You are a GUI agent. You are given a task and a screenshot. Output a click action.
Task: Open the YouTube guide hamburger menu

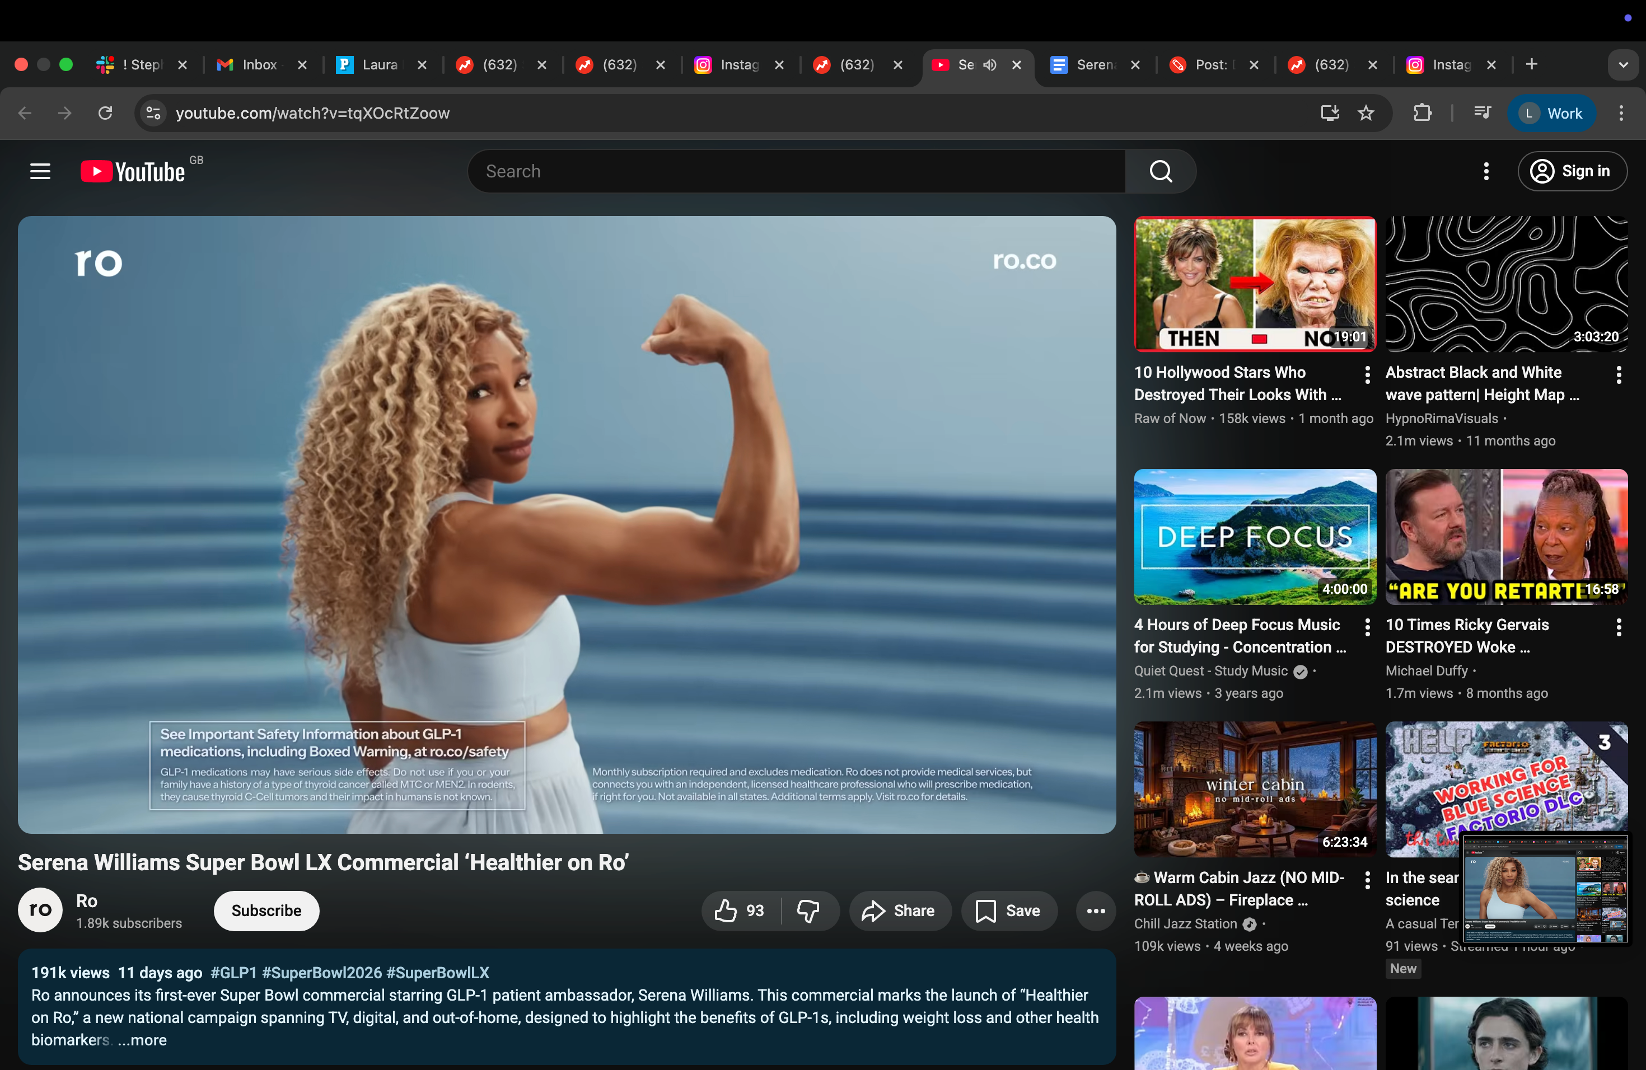click(40, 171)
